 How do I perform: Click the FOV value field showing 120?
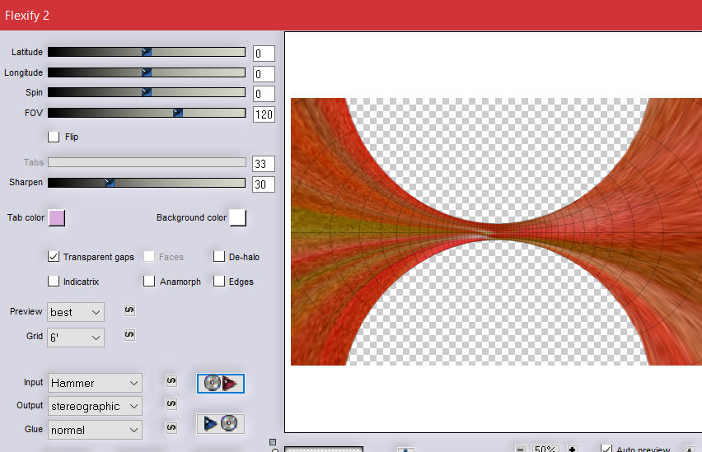(264, 114)
